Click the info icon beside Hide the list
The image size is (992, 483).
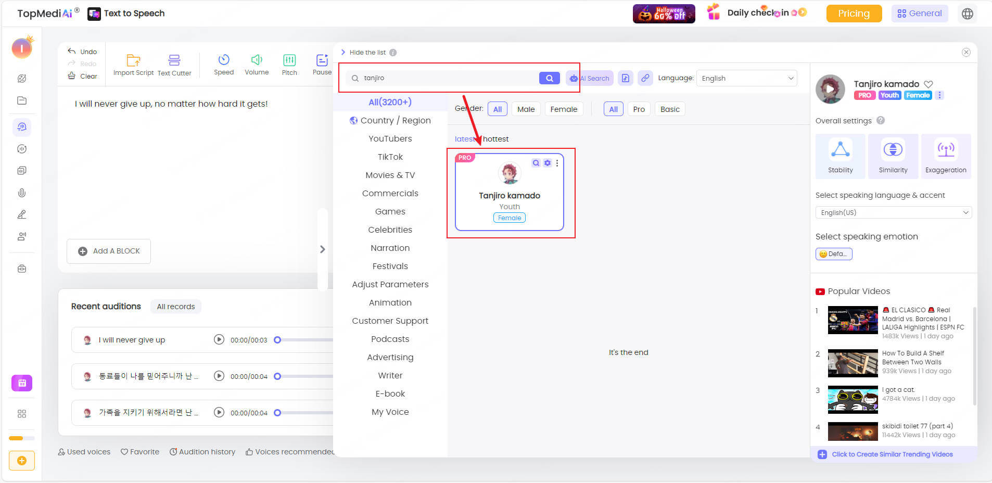pyautogui.click(x=393, y=53)
